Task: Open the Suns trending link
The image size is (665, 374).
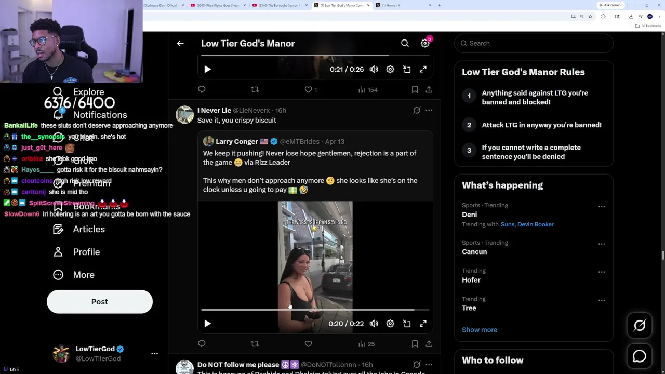Action: pyautogui.click(x=507, y=224)
